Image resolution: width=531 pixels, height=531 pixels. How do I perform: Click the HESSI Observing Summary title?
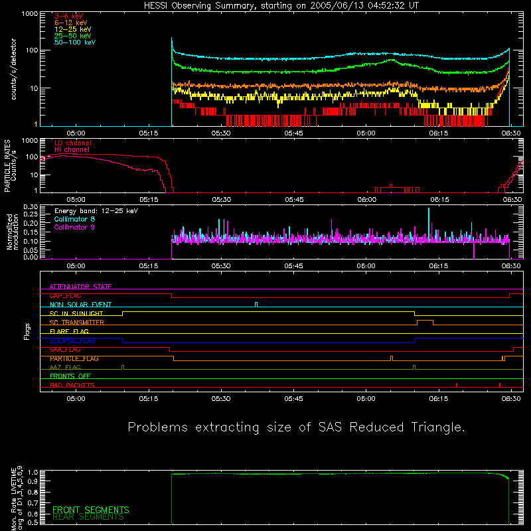click(x=281, y=5)
